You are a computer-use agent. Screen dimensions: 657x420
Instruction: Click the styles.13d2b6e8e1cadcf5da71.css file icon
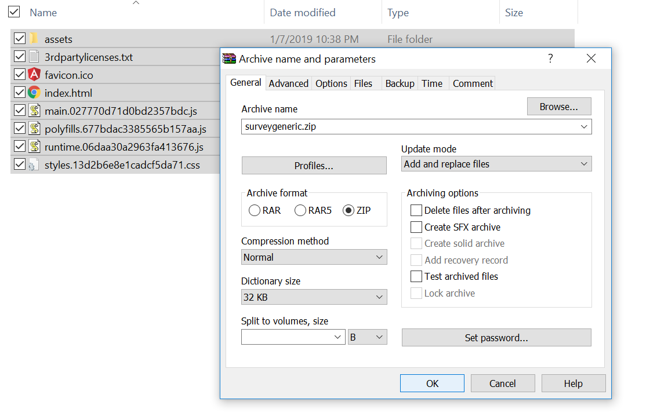tap(34, 165)
